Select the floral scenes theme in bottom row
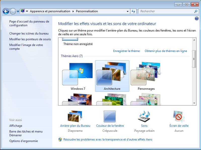 [x=145, y=99]
